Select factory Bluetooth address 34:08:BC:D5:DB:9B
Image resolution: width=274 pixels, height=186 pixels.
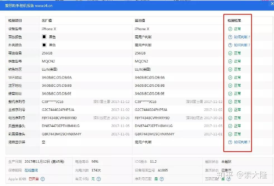click(x=56, y=86)
